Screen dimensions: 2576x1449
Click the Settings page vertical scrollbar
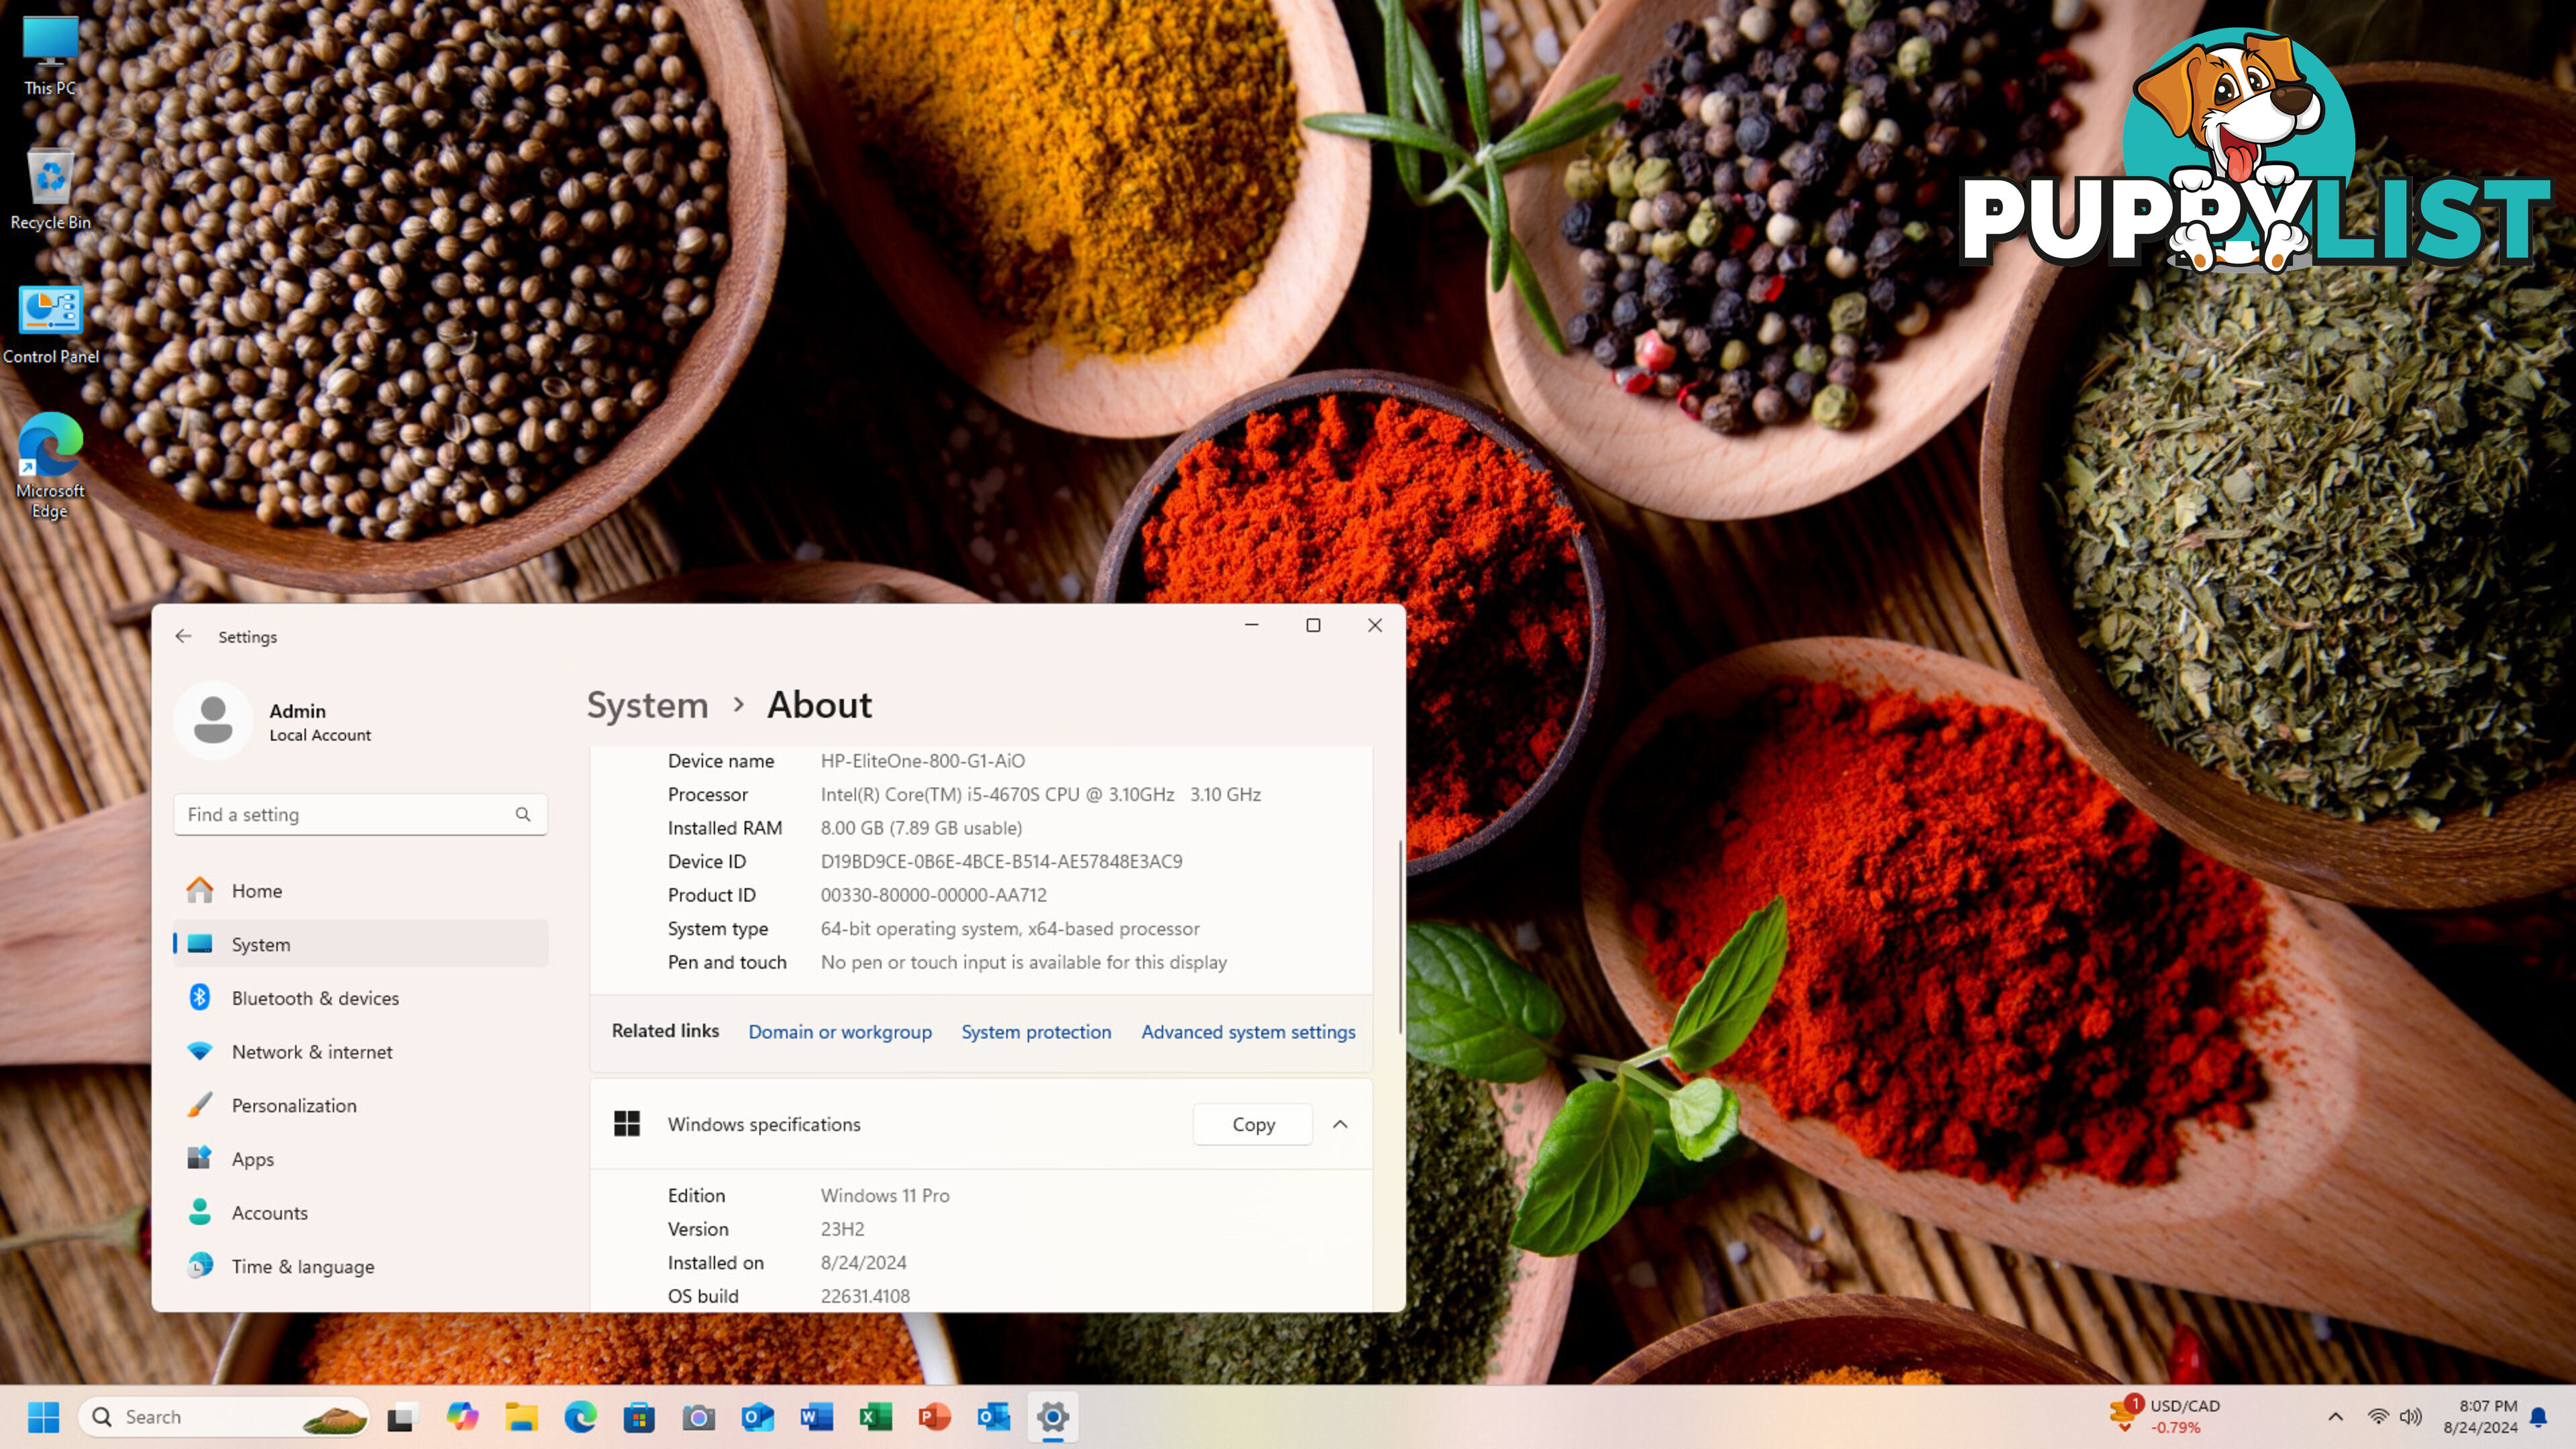pos(1400,937)
